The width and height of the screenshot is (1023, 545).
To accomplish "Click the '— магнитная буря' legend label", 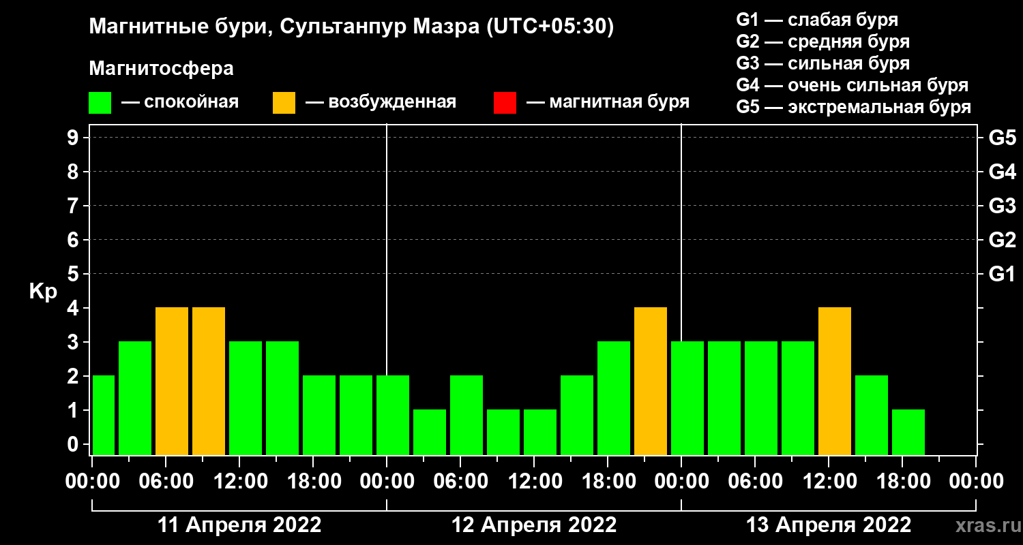I will click(608, 103).
